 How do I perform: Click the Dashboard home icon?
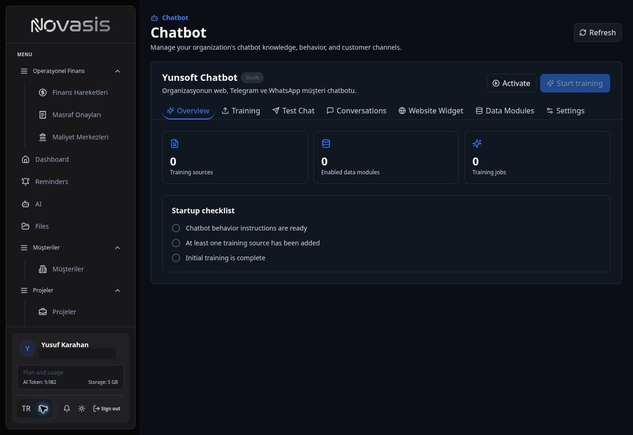click(x=26, y=159)
